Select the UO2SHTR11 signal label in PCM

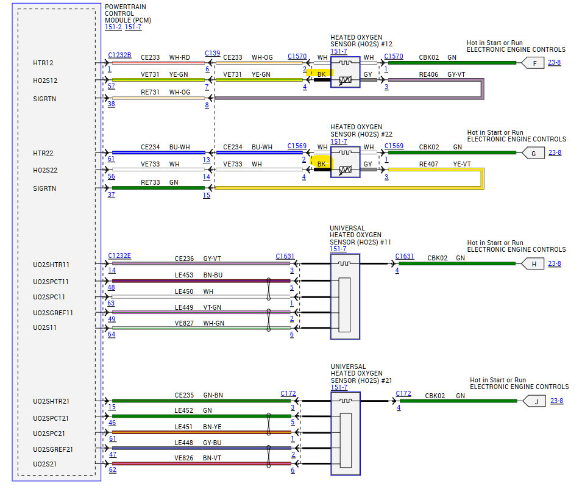(x=51, y=265)
